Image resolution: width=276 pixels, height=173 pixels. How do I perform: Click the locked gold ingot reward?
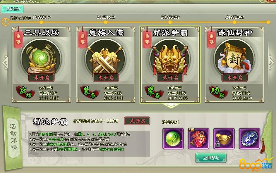(224, 139)
